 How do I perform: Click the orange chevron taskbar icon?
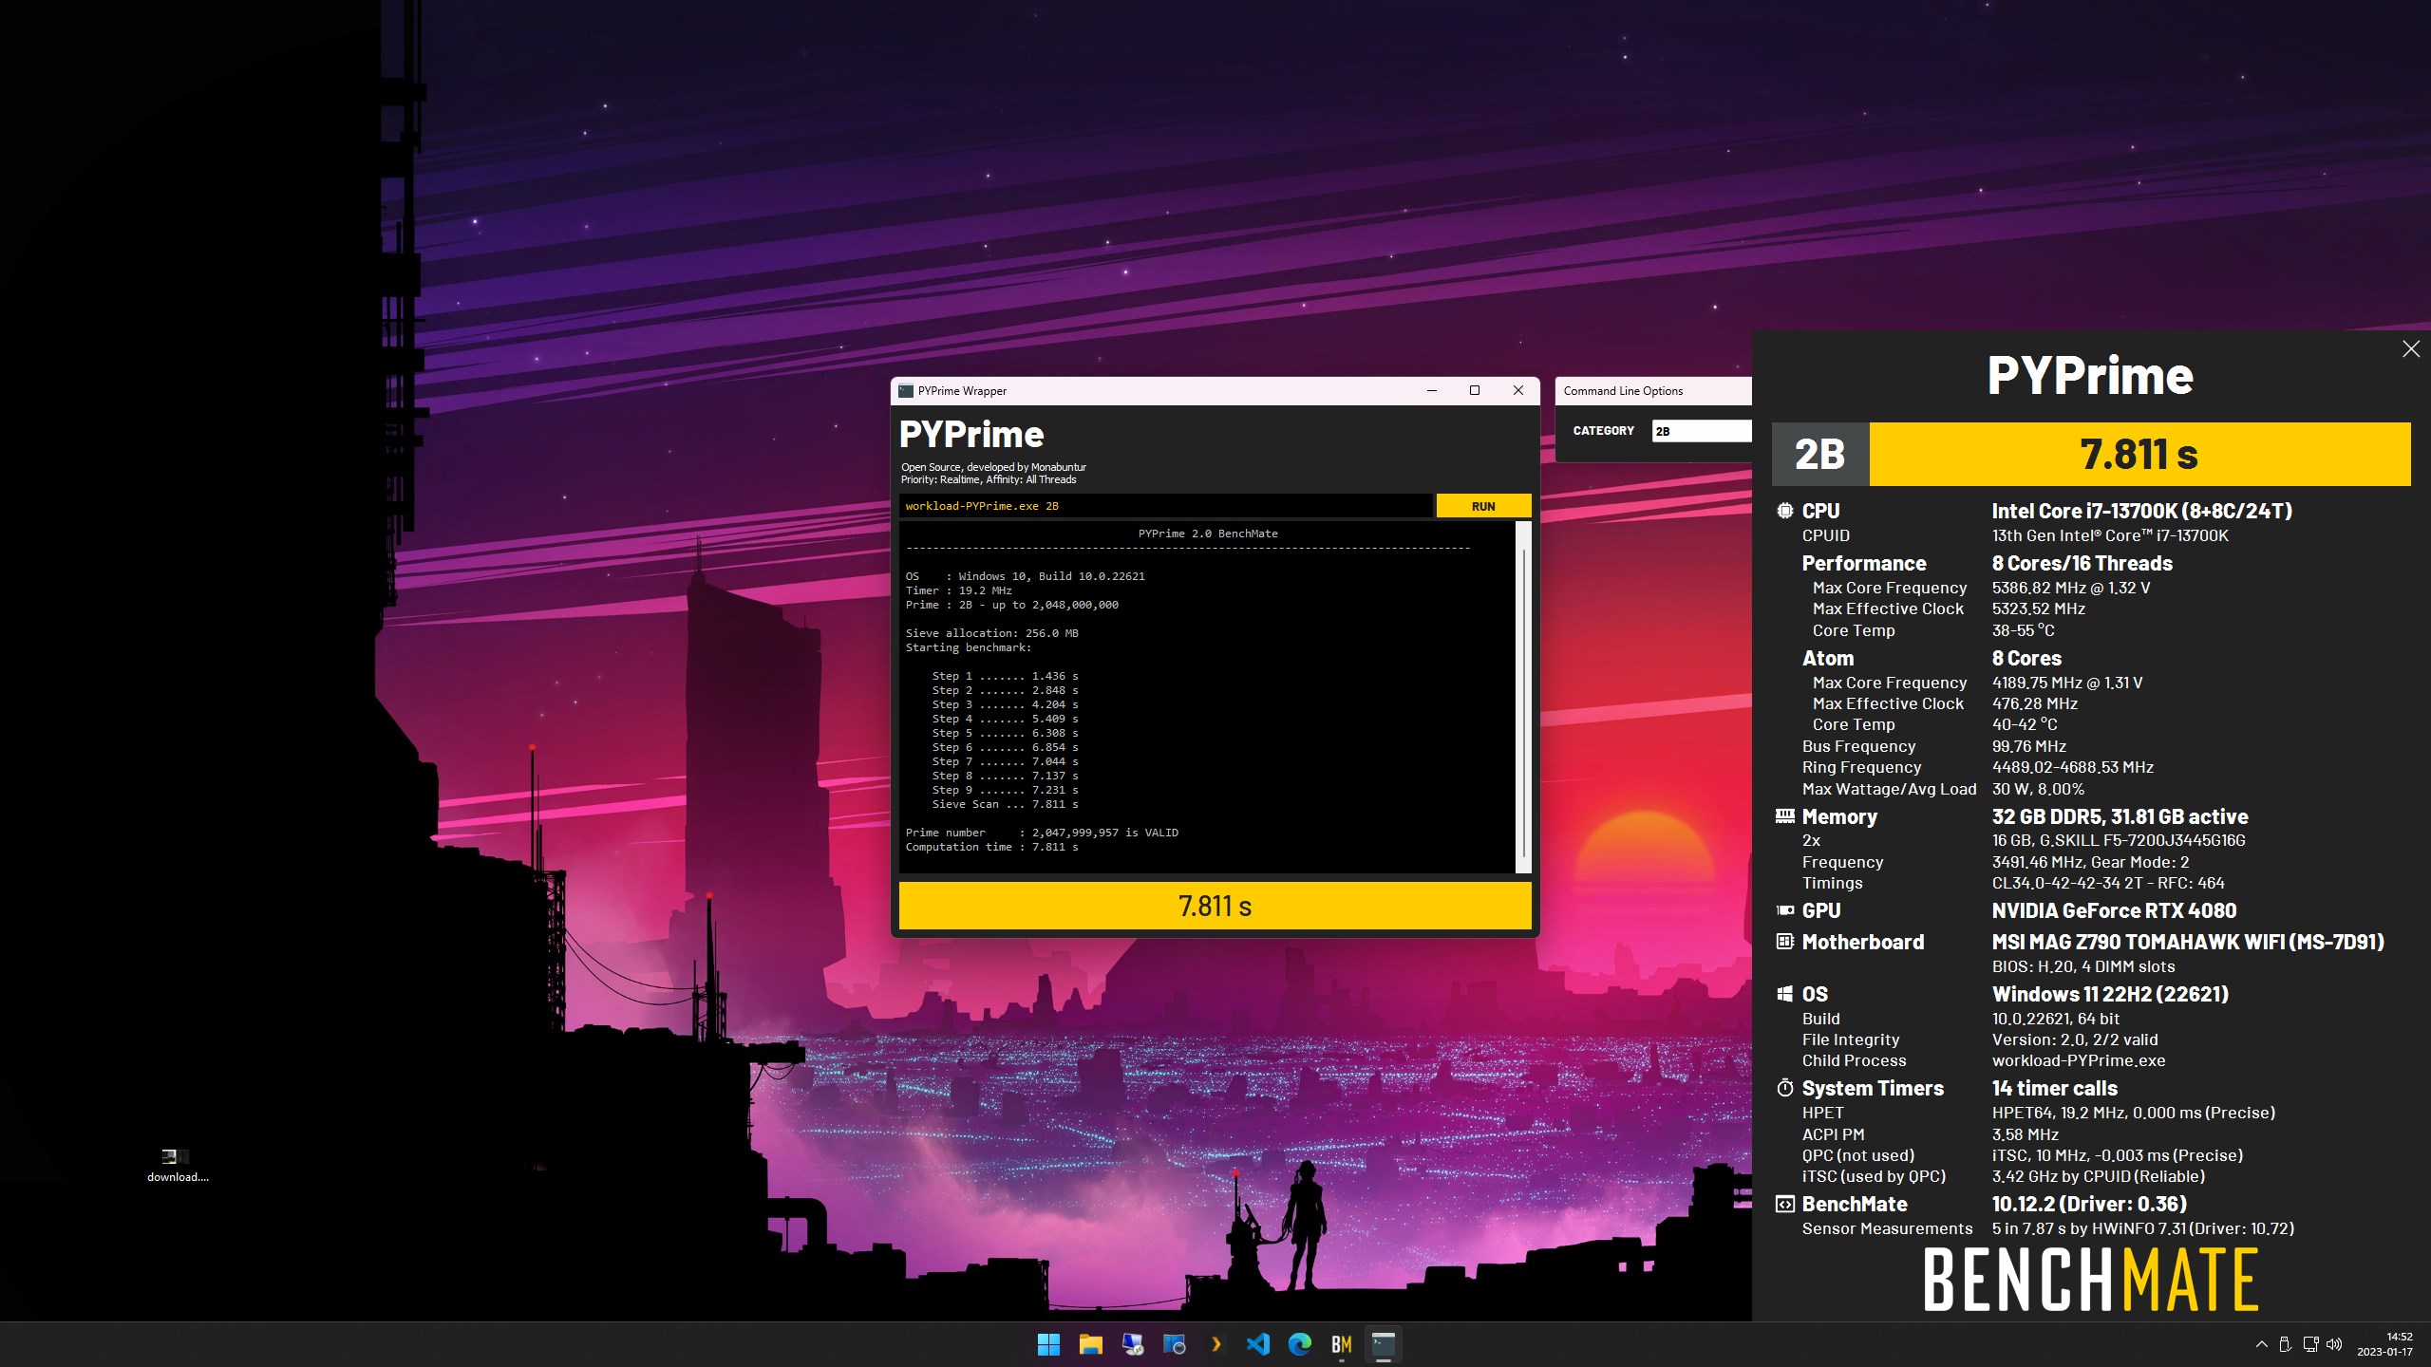tap(1215, 1344)
